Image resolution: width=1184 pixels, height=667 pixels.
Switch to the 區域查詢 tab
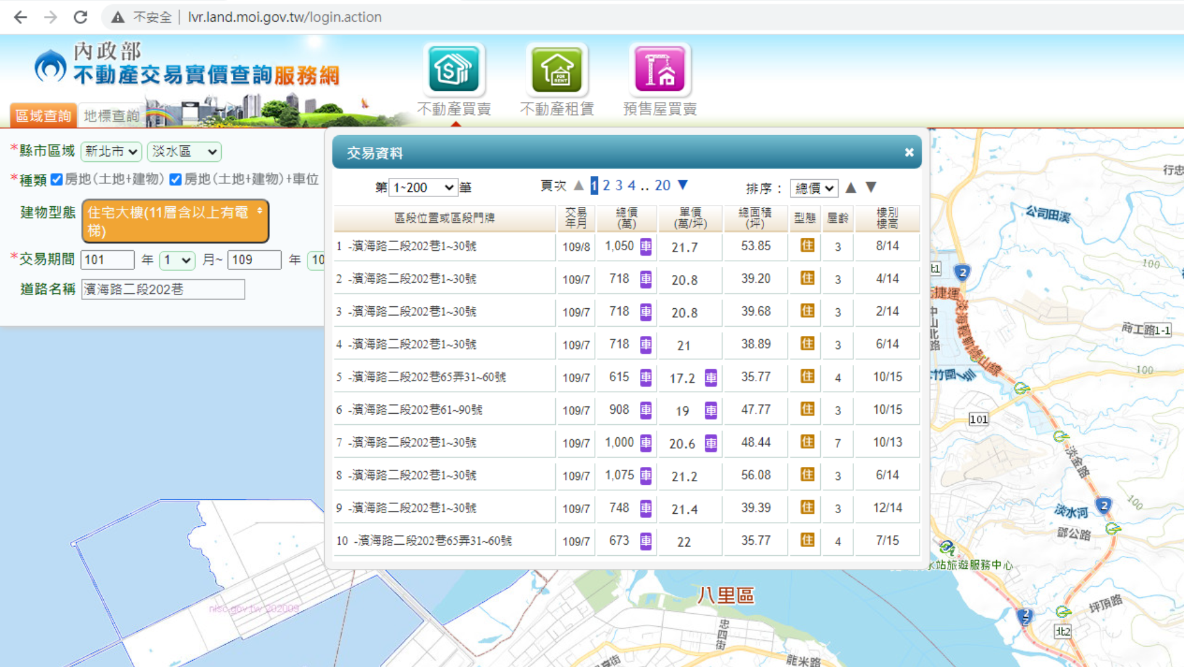[43, 115]
